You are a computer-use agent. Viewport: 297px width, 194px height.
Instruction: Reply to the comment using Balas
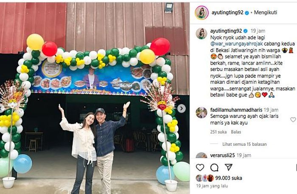pos(236,132)
